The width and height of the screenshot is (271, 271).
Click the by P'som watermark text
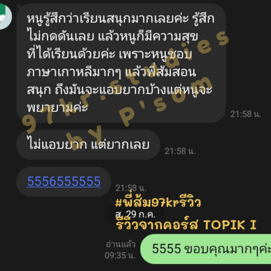click(139, 113)
